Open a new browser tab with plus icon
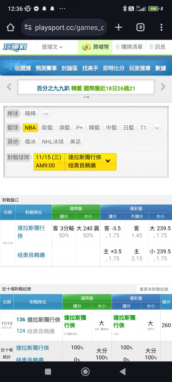The width and height of the screenshot is (172, 382). (118, 28)
